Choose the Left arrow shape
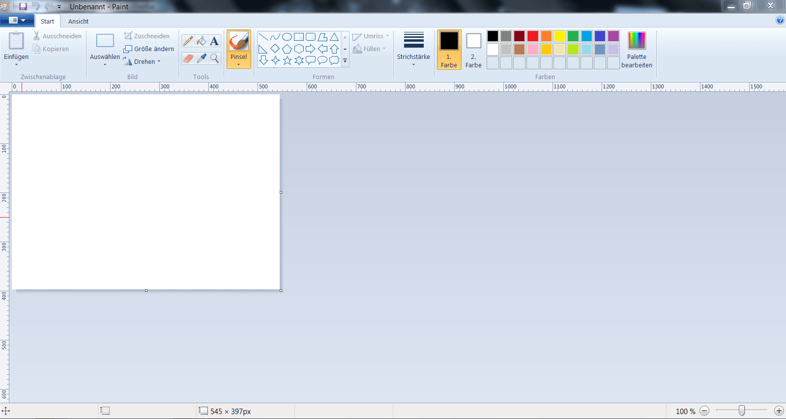This screenshot has width=786, height=419. 322,49
